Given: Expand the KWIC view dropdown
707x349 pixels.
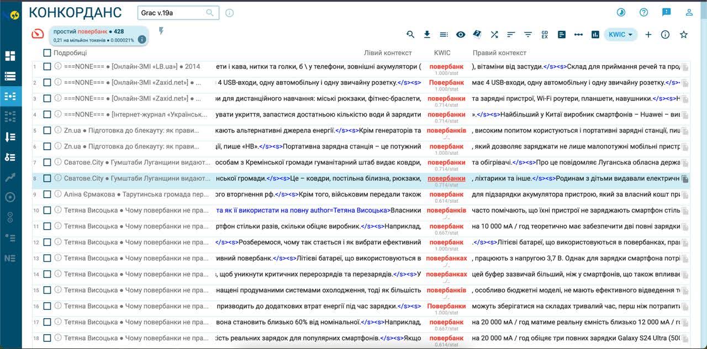Looking at the screenshot, I should pos(620,34).
